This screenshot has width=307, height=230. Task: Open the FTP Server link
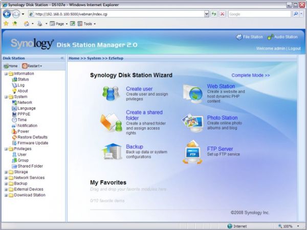pos(220,149)
